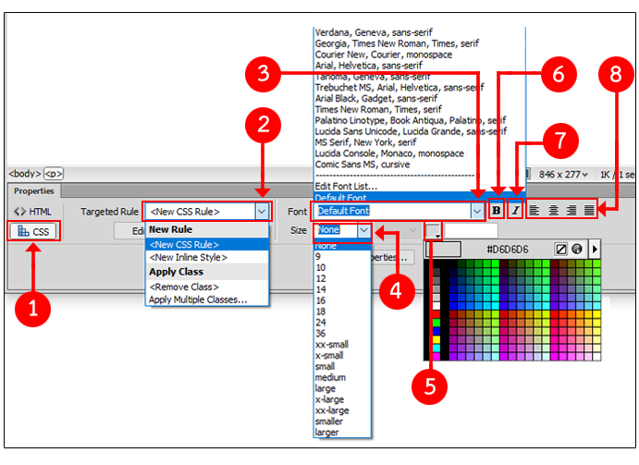Select x-large from the Size list

point(328,399)
